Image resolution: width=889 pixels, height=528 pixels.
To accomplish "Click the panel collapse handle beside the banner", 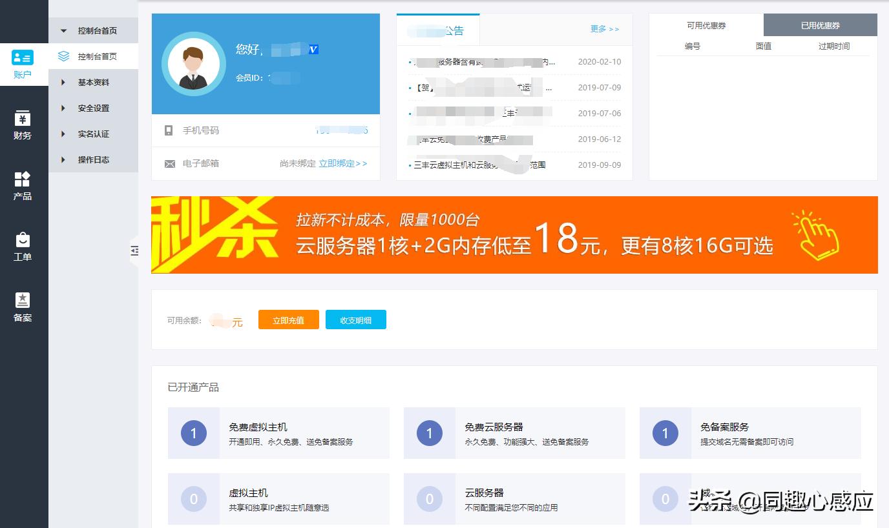I will tap(134, 251).
